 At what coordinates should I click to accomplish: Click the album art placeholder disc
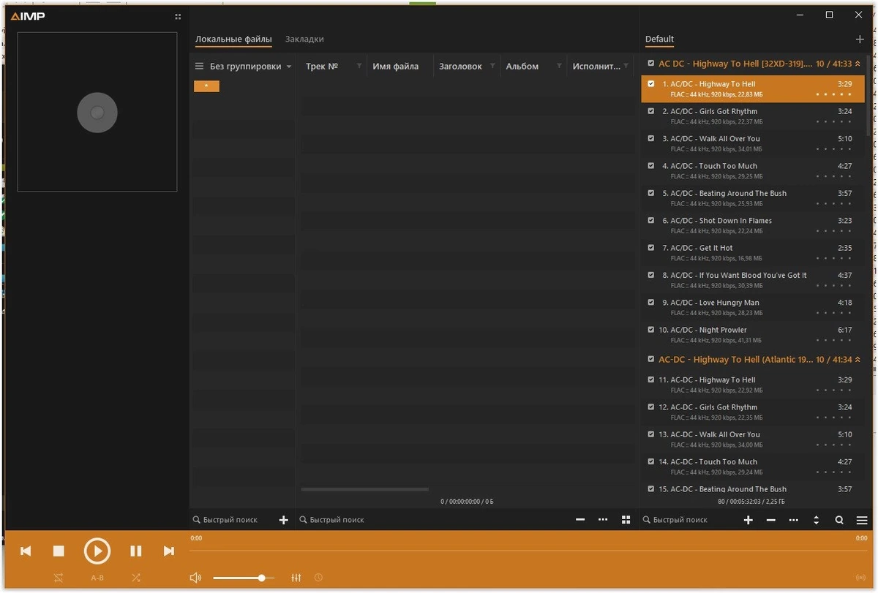coord(97,113)
